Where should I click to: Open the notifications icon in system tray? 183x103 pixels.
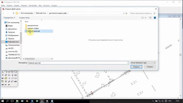[166, 101]
